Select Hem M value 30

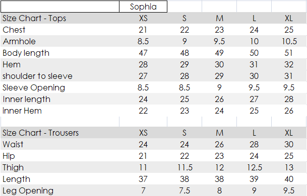pyautogui.click(x=219, y=64)
